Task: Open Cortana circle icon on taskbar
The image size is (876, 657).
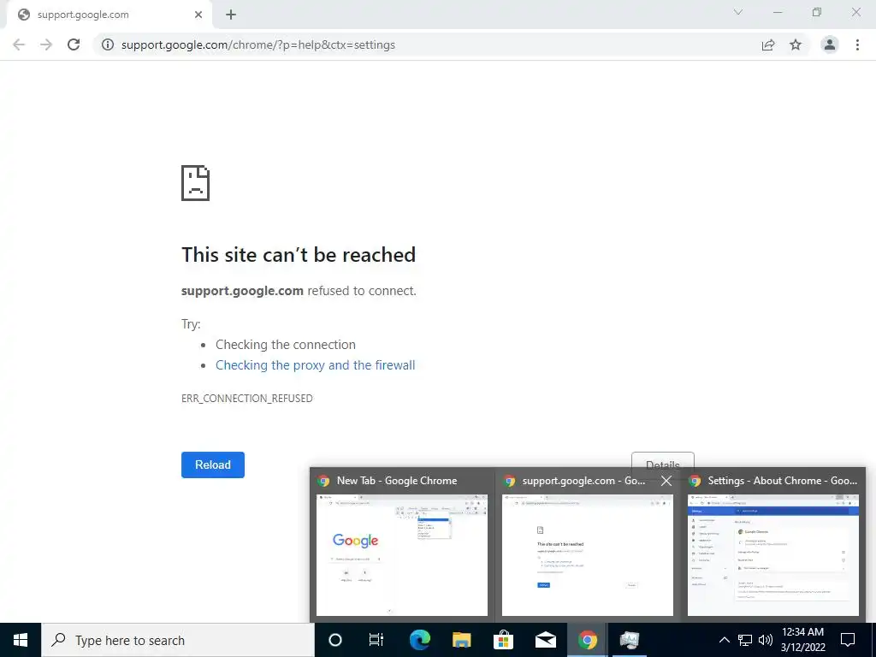Action: click(x=334, y=640)
